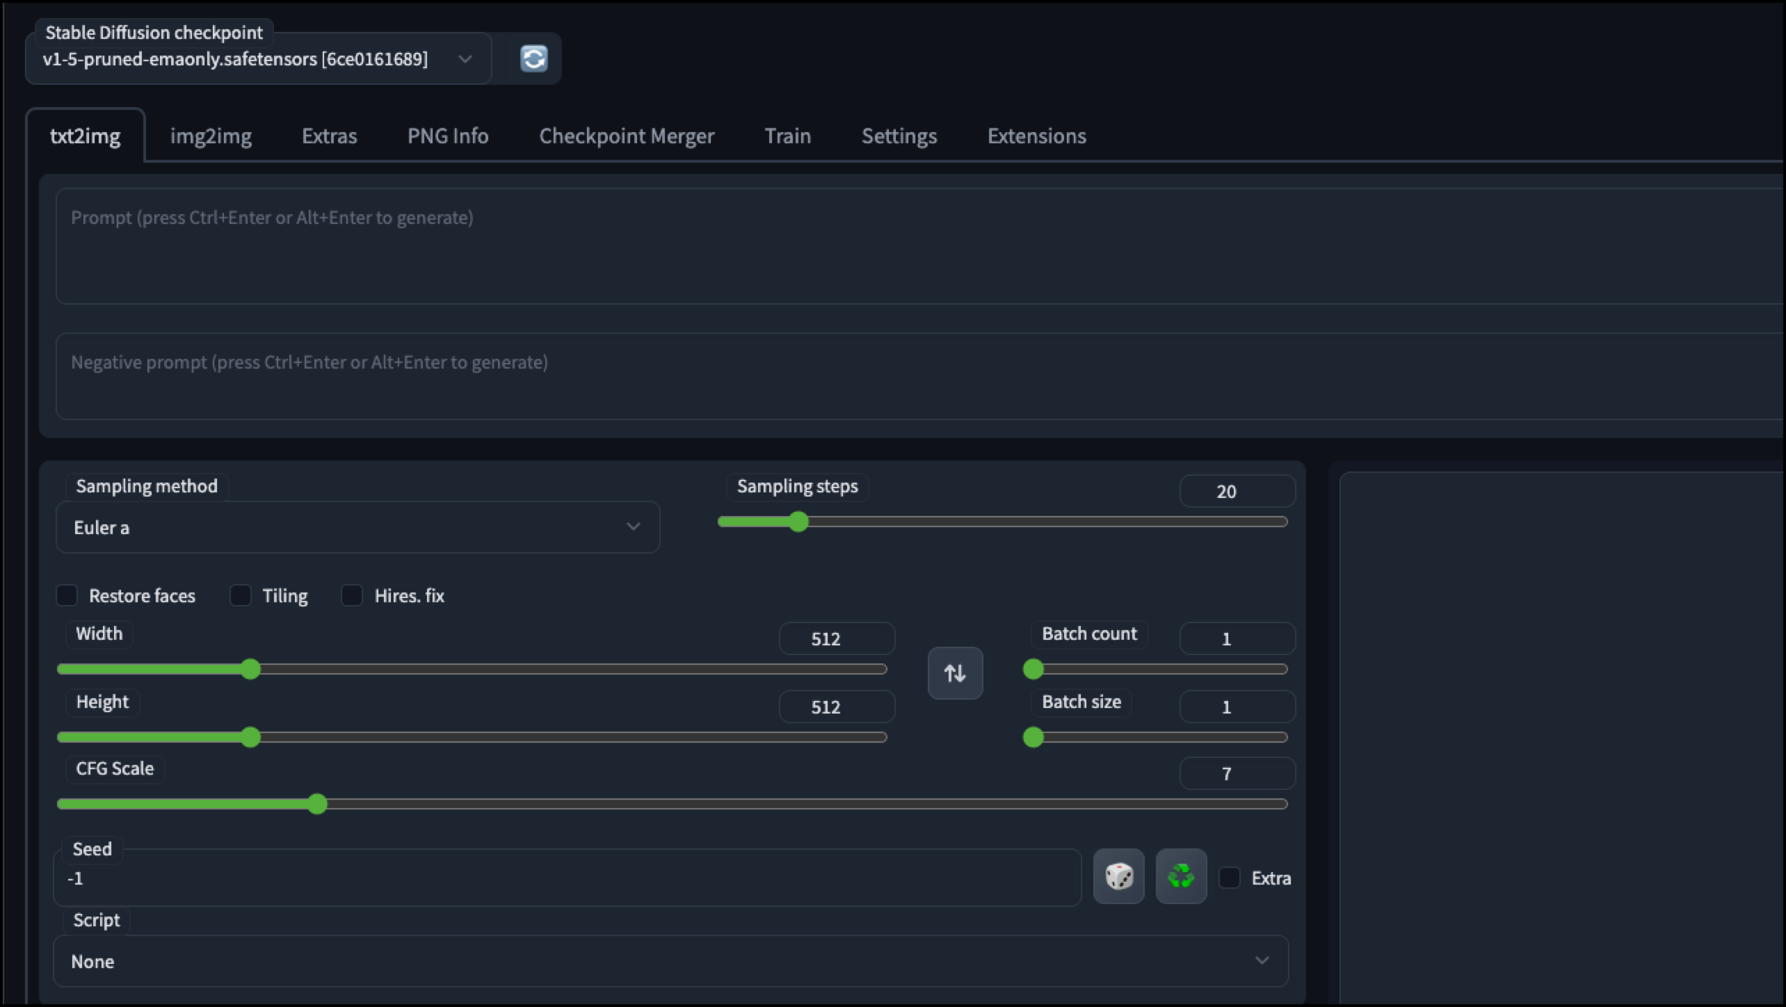Focus the Negative prompt text field
Image resolution: width=1786 pixels, height=1007 pixels.
904,376
